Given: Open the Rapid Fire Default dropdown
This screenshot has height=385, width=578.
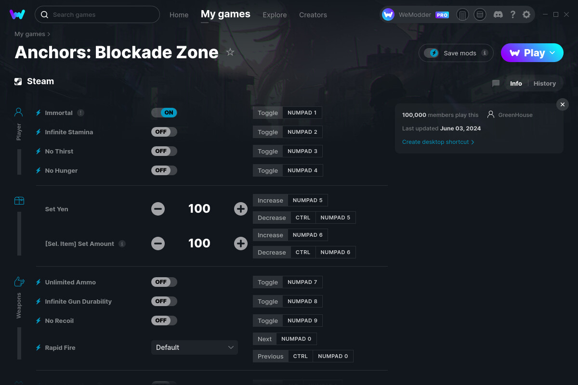Looking at the screenshot, I should [195, 347].
